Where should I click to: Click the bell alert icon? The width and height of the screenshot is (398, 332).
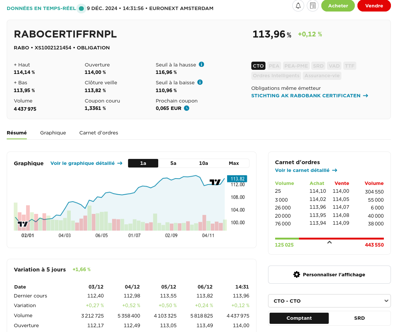[x=298, y=6]
